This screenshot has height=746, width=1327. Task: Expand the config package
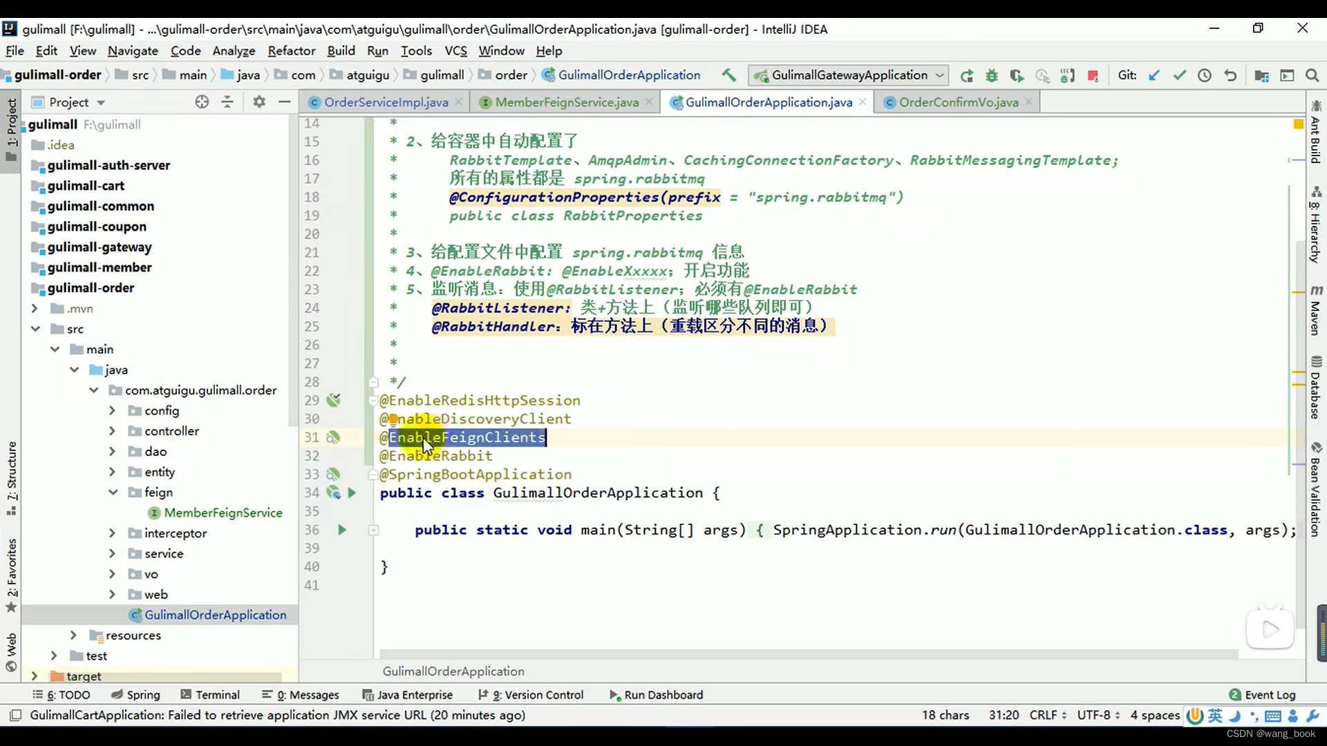pos(112,410)
